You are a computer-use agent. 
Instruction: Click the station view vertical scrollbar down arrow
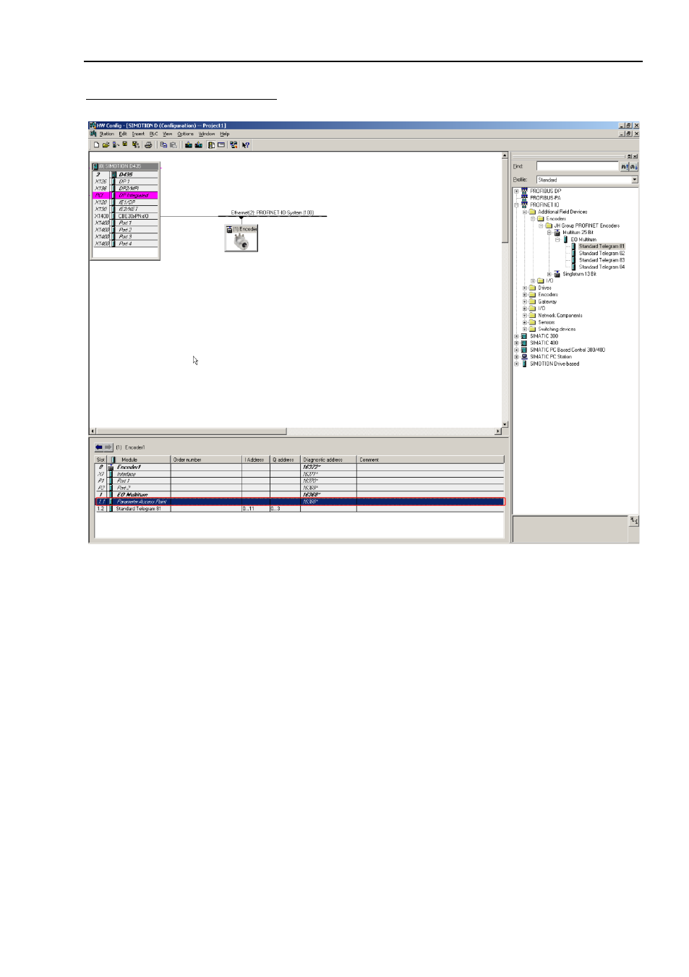coord(505,424)
